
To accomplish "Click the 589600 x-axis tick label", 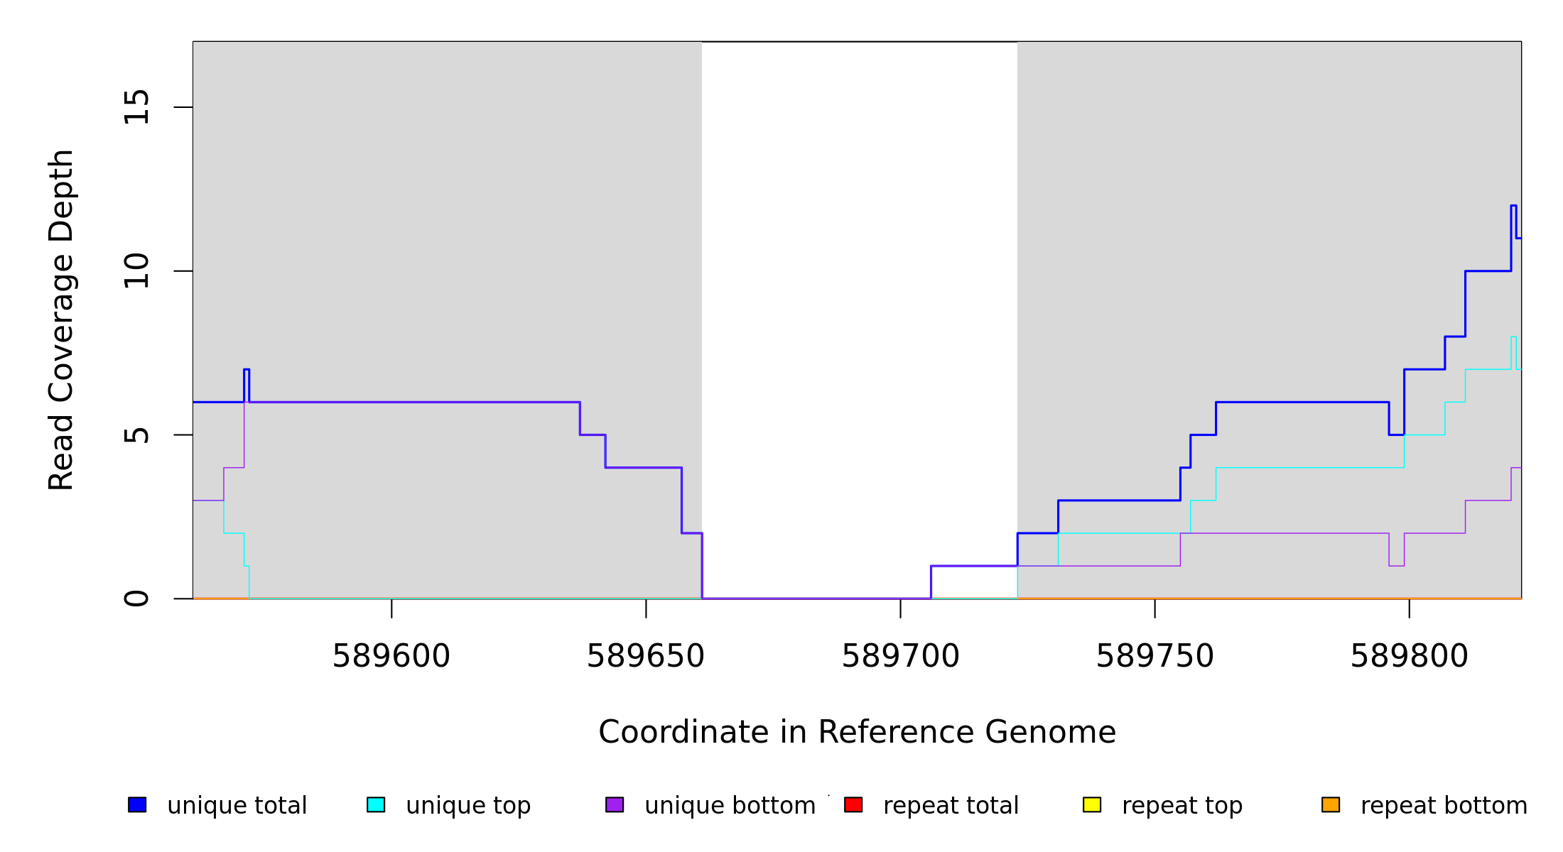I will [391, 657].
